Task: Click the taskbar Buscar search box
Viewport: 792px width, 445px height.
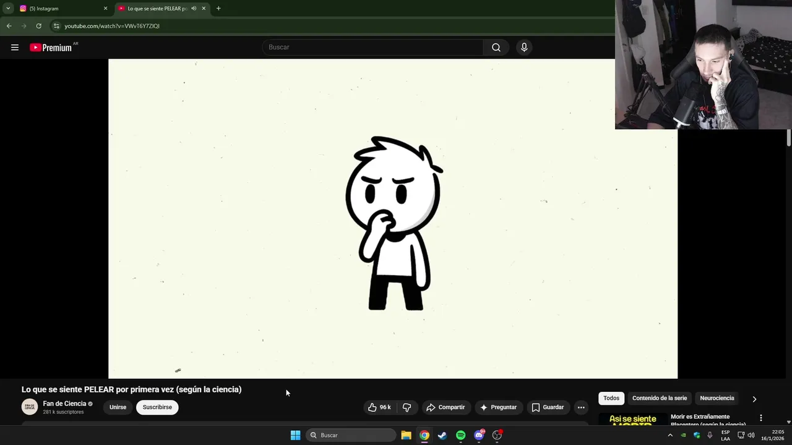Action: pos(351,435)
